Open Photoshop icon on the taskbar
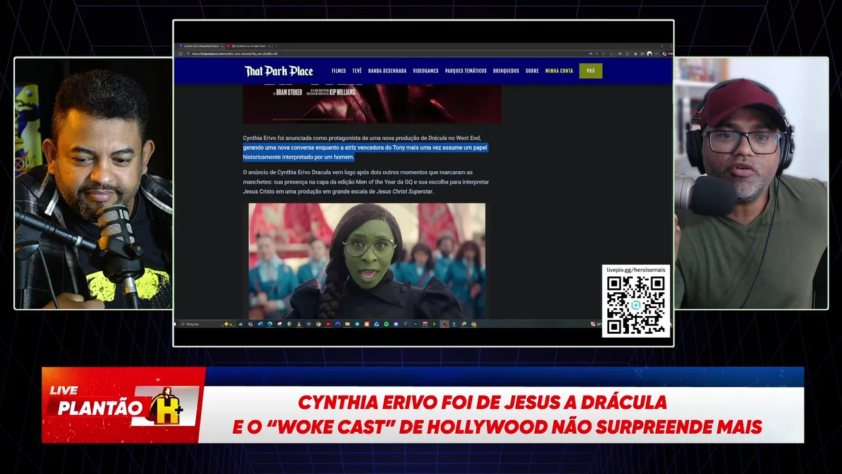Image resolution: width=842 pixels, height=474 pixels. [x=415, y=324]
